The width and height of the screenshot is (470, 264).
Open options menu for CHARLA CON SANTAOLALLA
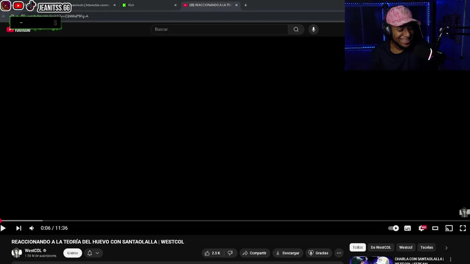pos(451,260)
